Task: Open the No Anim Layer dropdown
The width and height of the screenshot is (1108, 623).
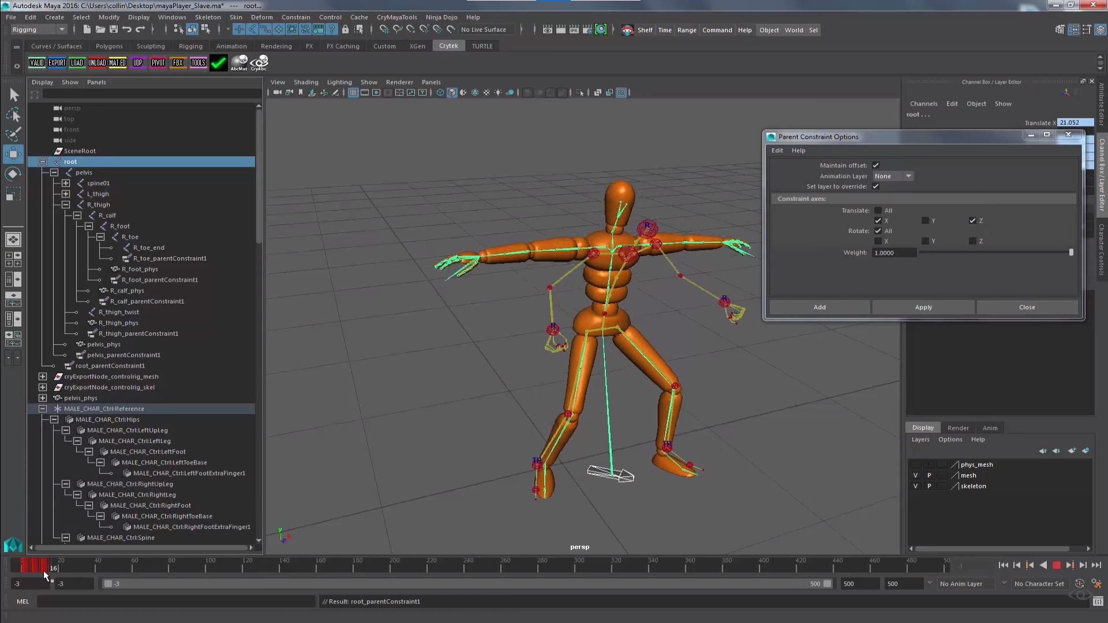Action: pyautogui.click(x=972, y=584)
